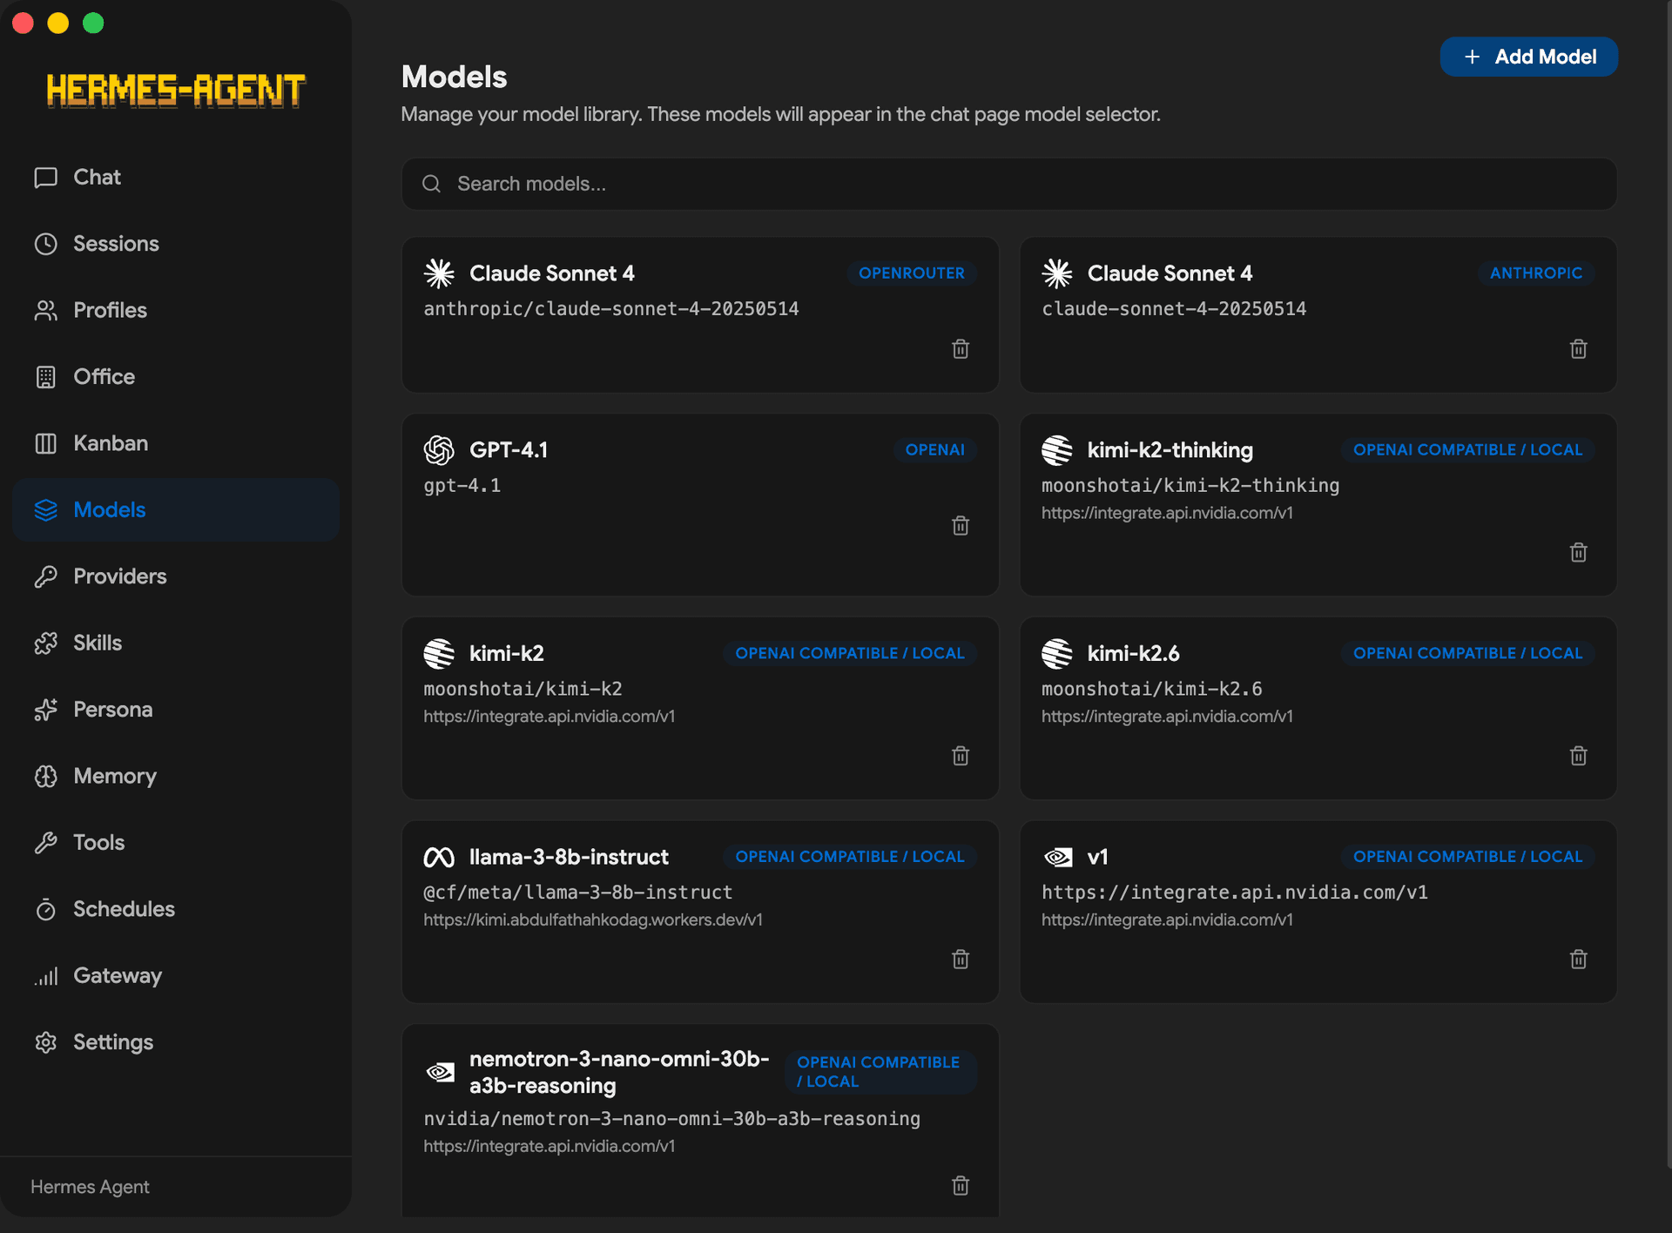The width and height of the screenshot is (1672, 1233).
Task: Delete the kimi-k2-thinking model
Action: 1578,553
